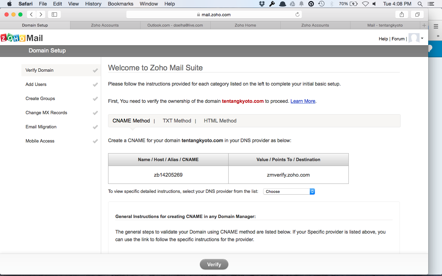
Task: Open the Bookmarks menu
Action: point(121,4)
